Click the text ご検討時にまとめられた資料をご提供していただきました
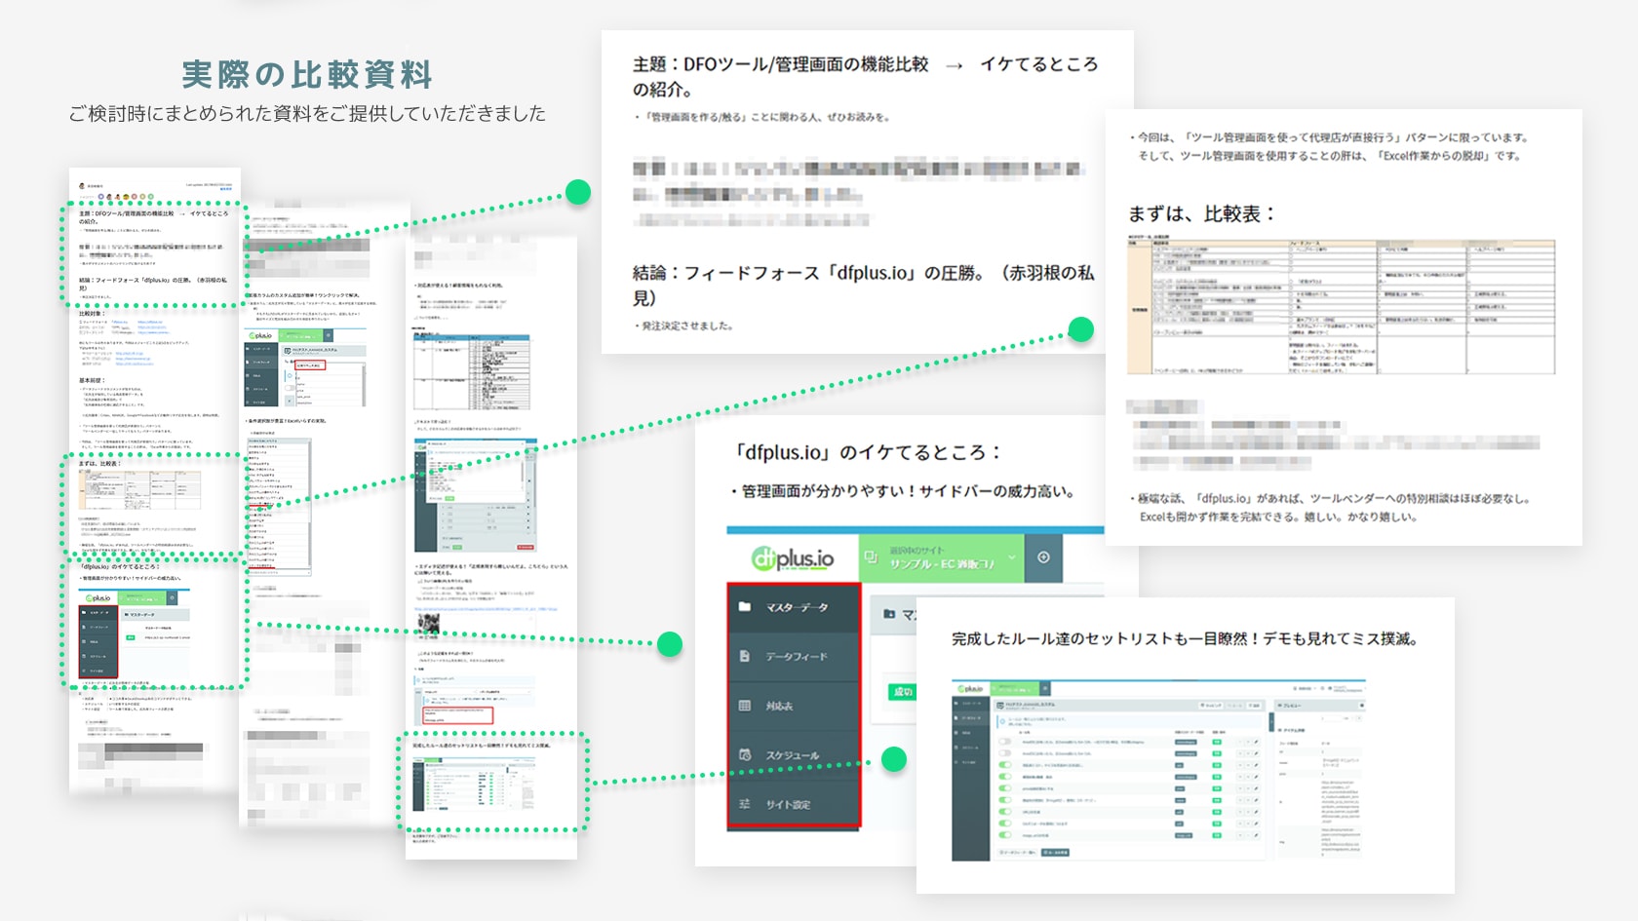This screenshot has height=921, width=1638. (x=307, y=114)
